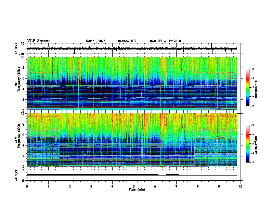This screenshot has width=271, height=209.
Task: Click the "1" tick on the time axis
Action: click(x=48, y=186)
